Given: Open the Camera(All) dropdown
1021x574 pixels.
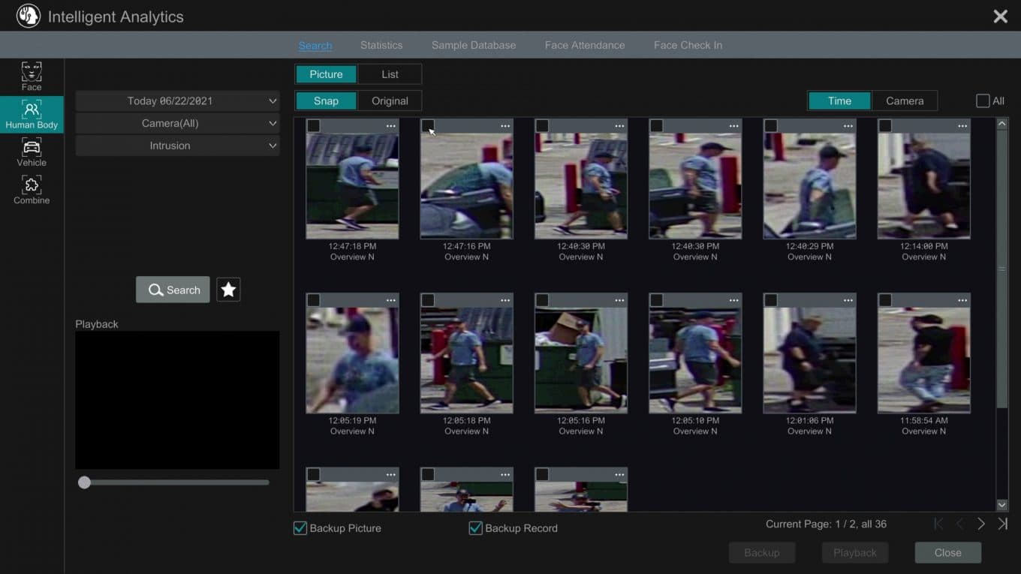Looking at the screenshot, I should pos(177,123).
